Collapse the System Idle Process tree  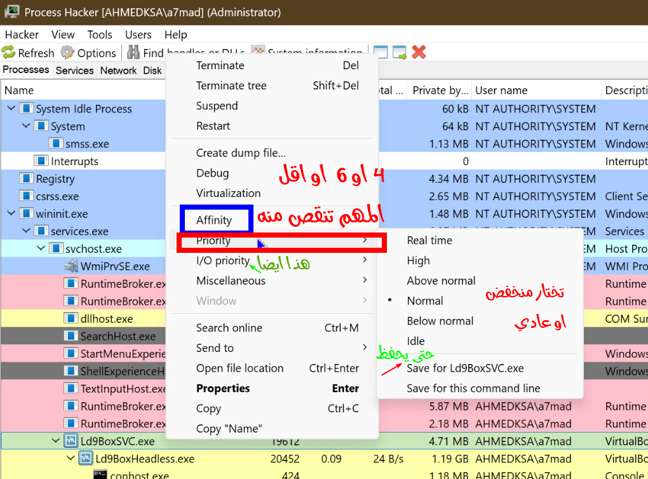pos(11,108)
